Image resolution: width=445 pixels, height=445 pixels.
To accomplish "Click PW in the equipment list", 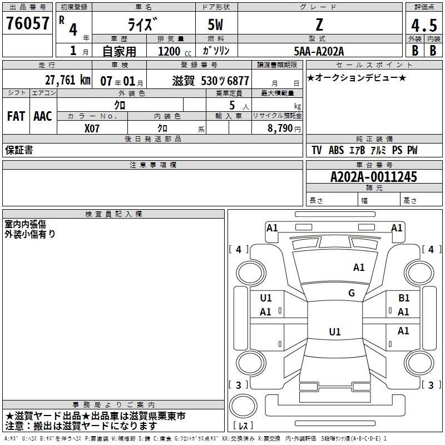I will tap(412, 150).
